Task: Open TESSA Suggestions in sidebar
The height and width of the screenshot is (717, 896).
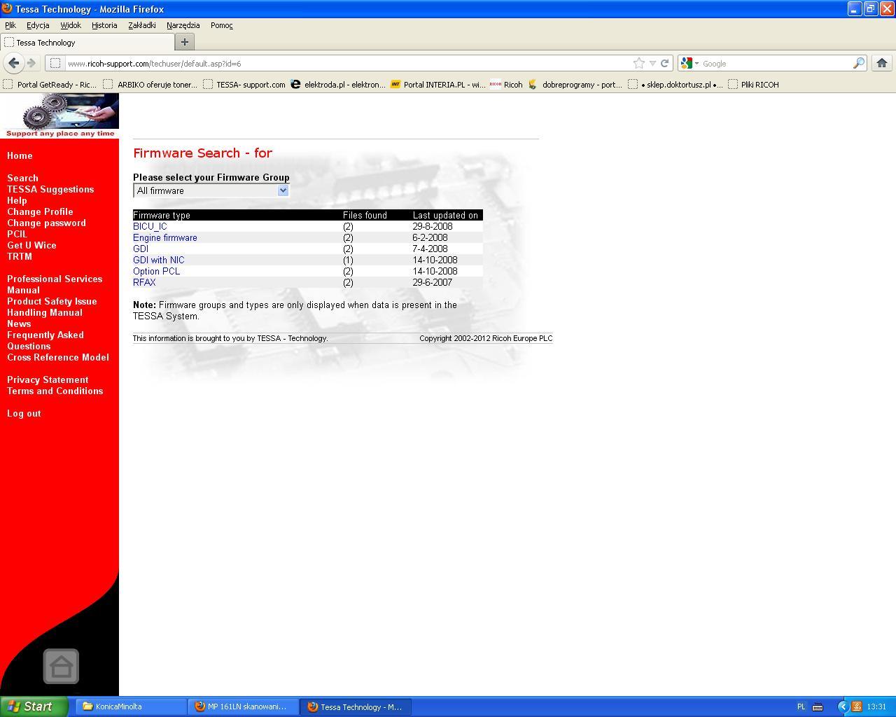Action: point(50,189)
